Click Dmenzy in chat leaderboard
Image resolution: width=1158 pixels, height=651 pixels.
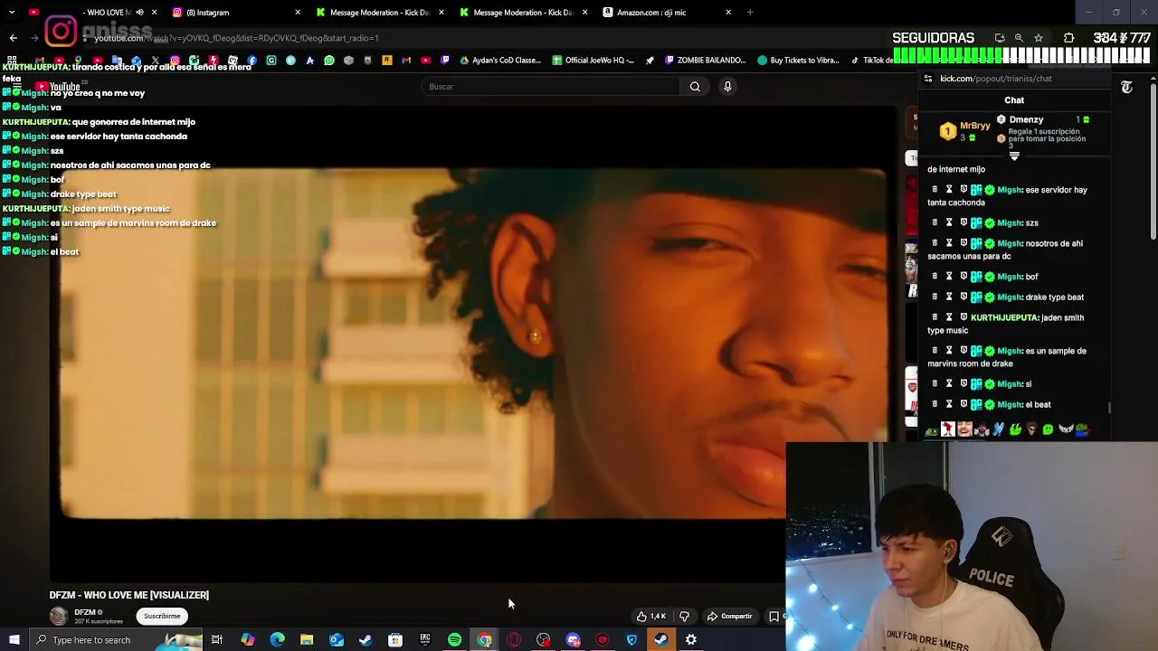(1026, 119)
